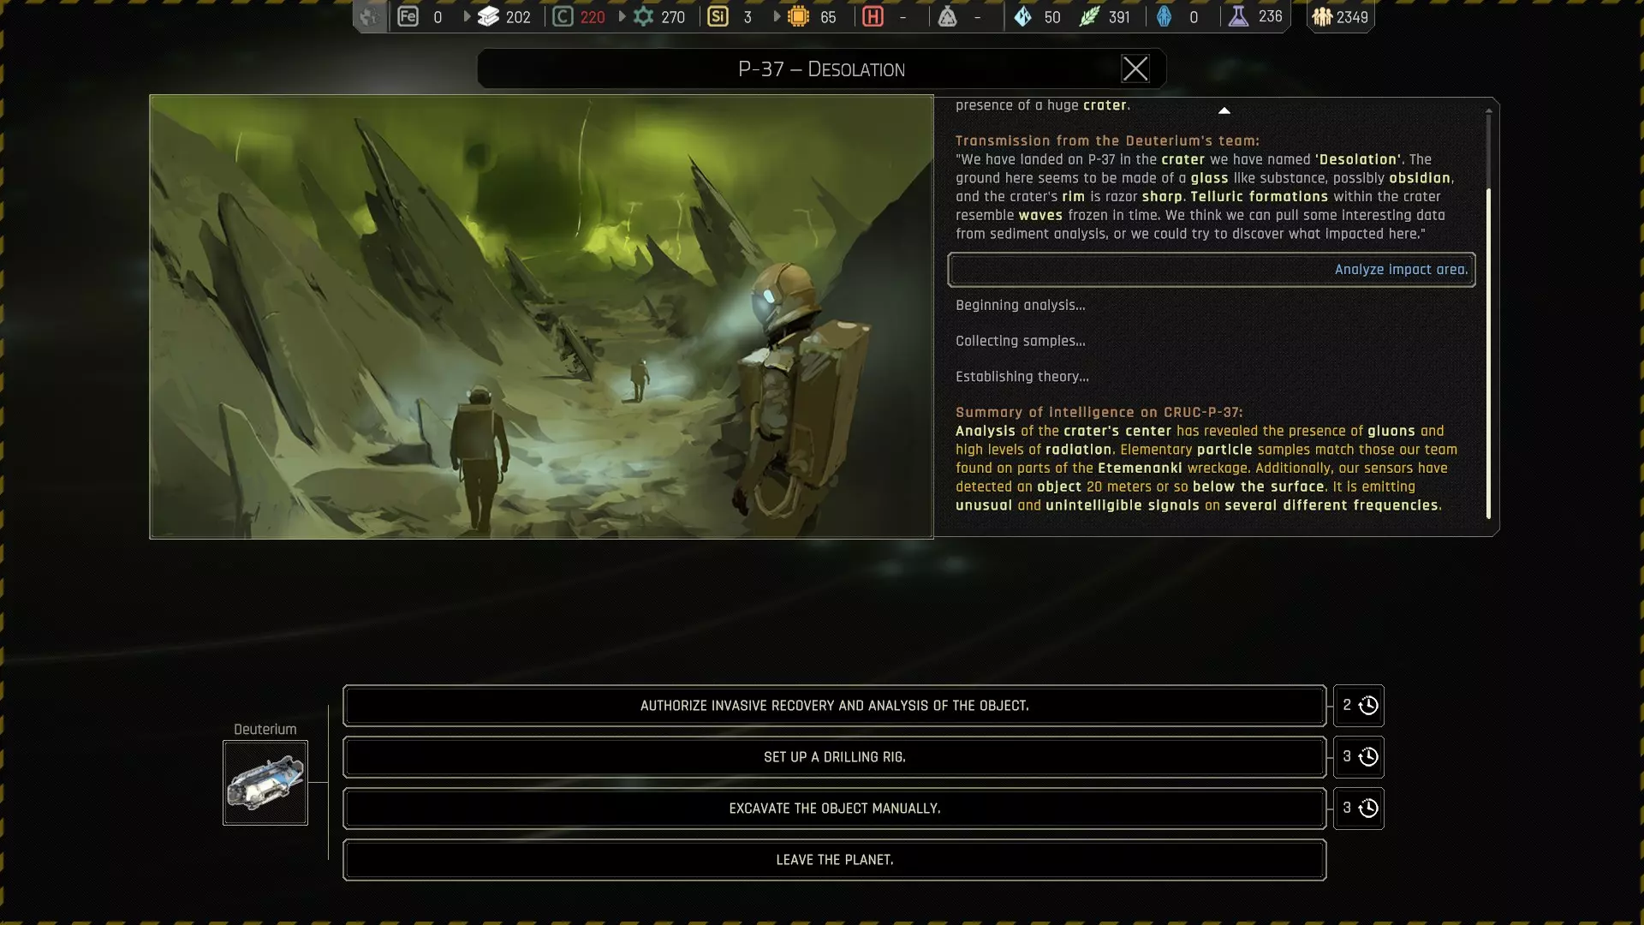The image size is (1644, 925).
Task: Click the silicon (Si) resource icon
Action: tap(718, 16)
